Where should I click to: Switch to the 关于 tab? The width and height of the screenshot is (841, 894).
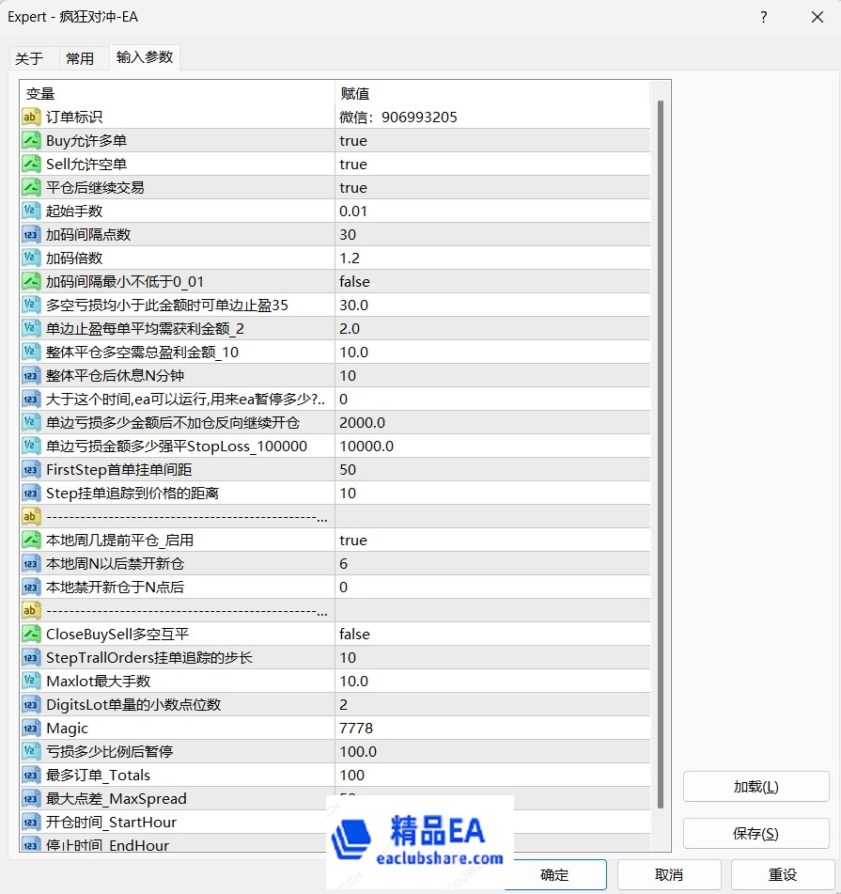tap(29, 58)
